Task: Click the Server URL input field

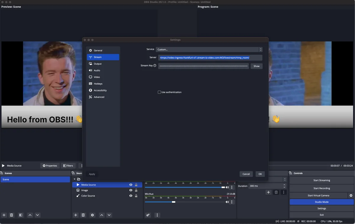Action: click(x=210, y=58)
